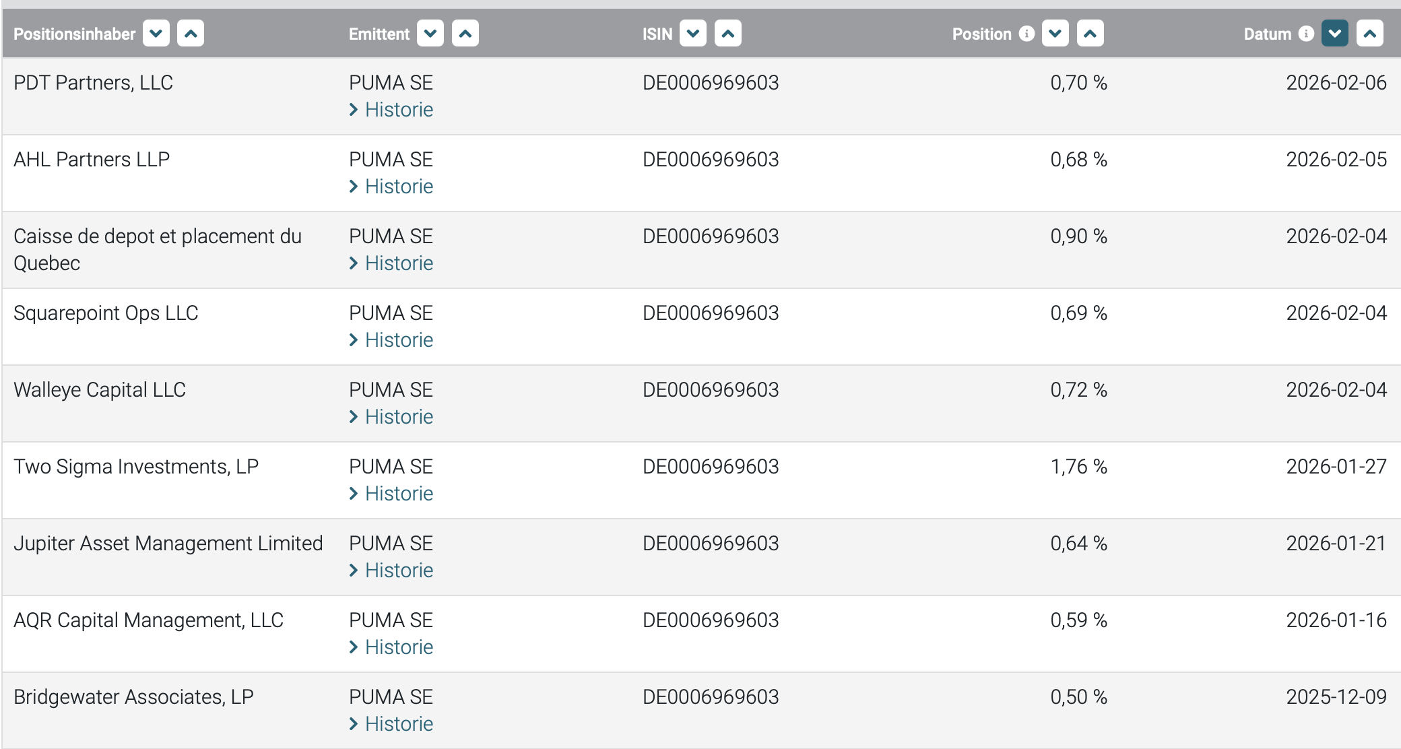
Task: Click the Squarepoint Ops LLC row name
Action: click(x=106, y=313)
